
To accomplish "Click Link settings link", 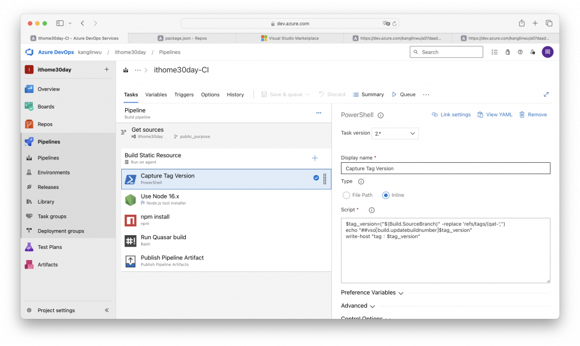I will (451, 114).
